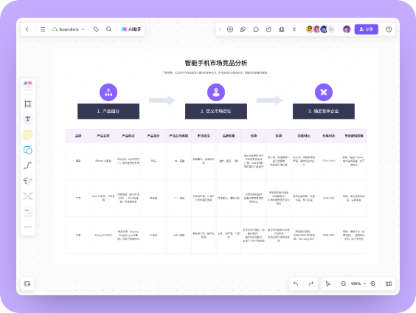
Task: Toggle the minimap panel at bottom left
Action: (27, 283)
